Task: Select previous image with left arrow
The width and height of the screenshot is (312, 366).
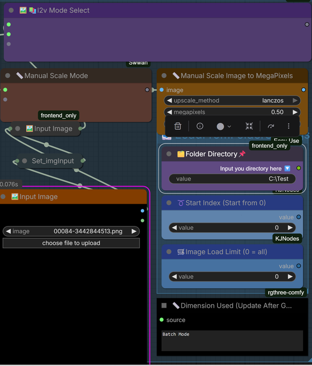Action: pos(8,231)
